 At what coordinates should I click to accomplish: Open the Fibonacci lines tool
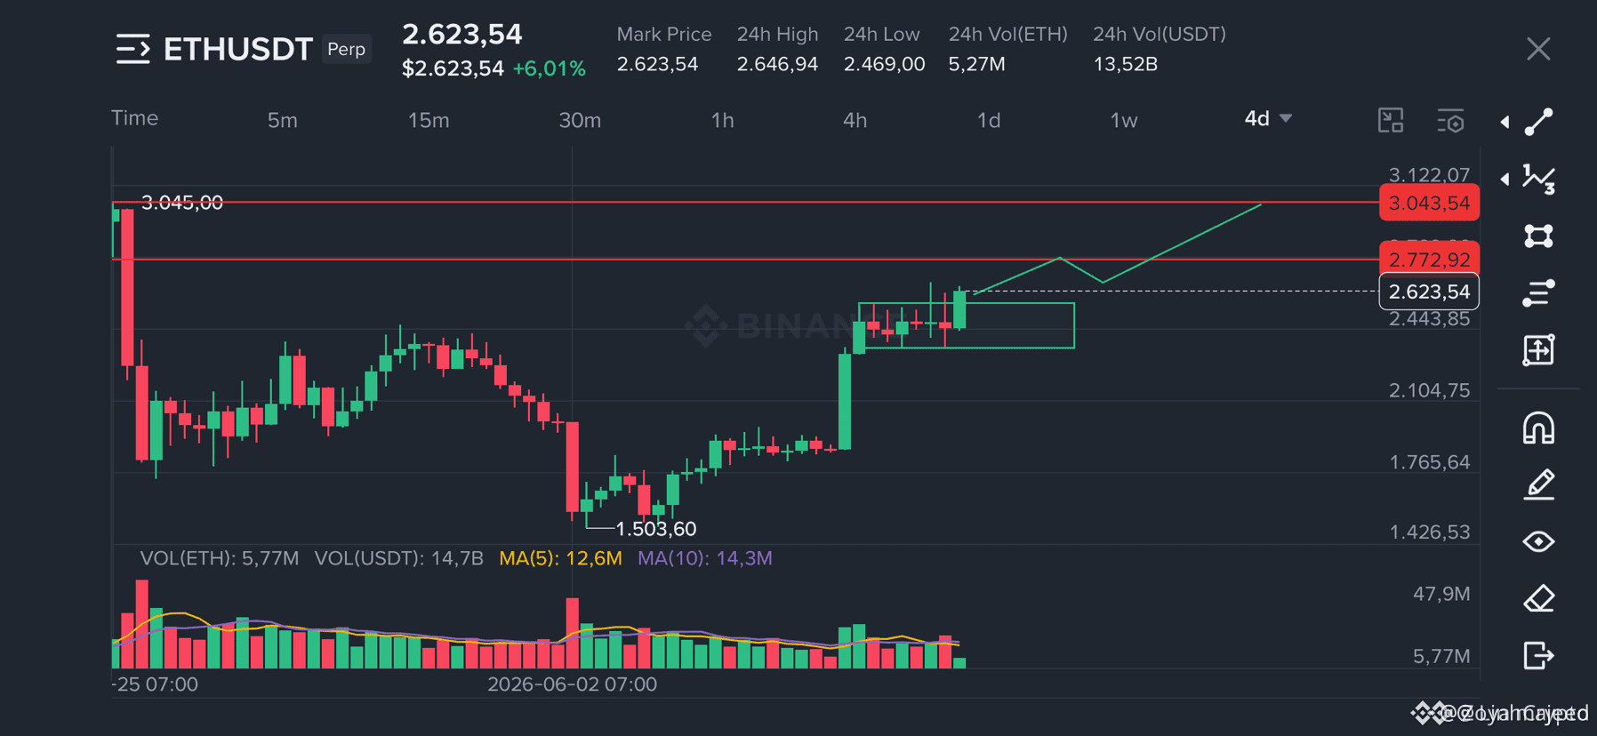(1538, 292)
